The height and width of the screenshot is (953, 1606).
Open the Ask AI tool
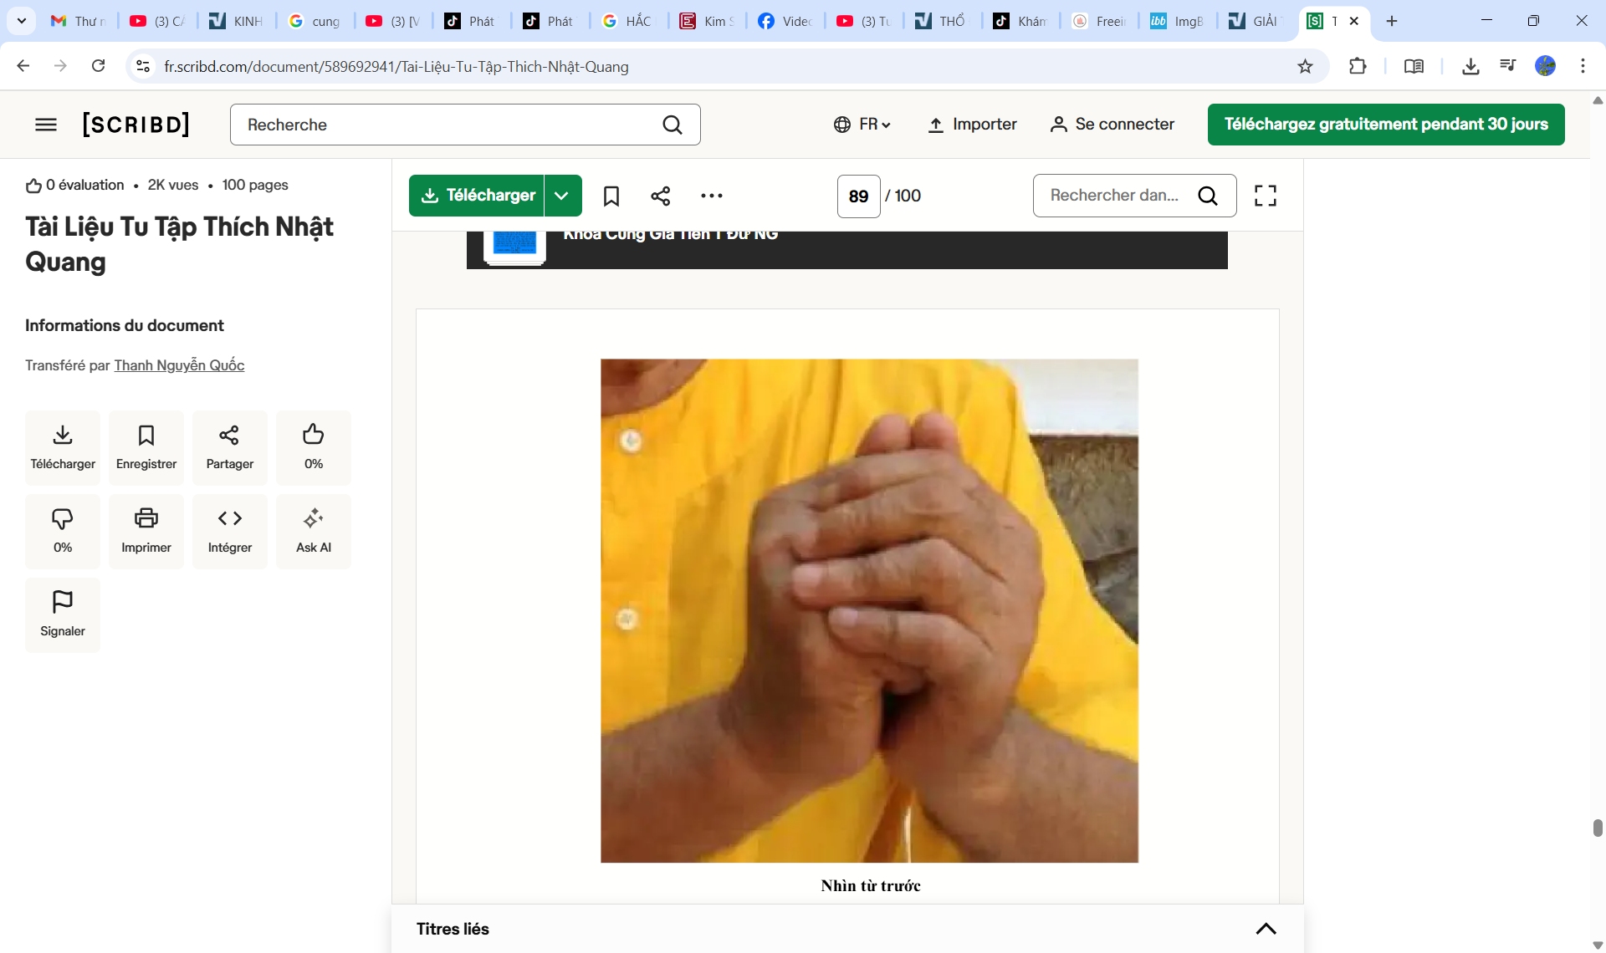(314, 531)
